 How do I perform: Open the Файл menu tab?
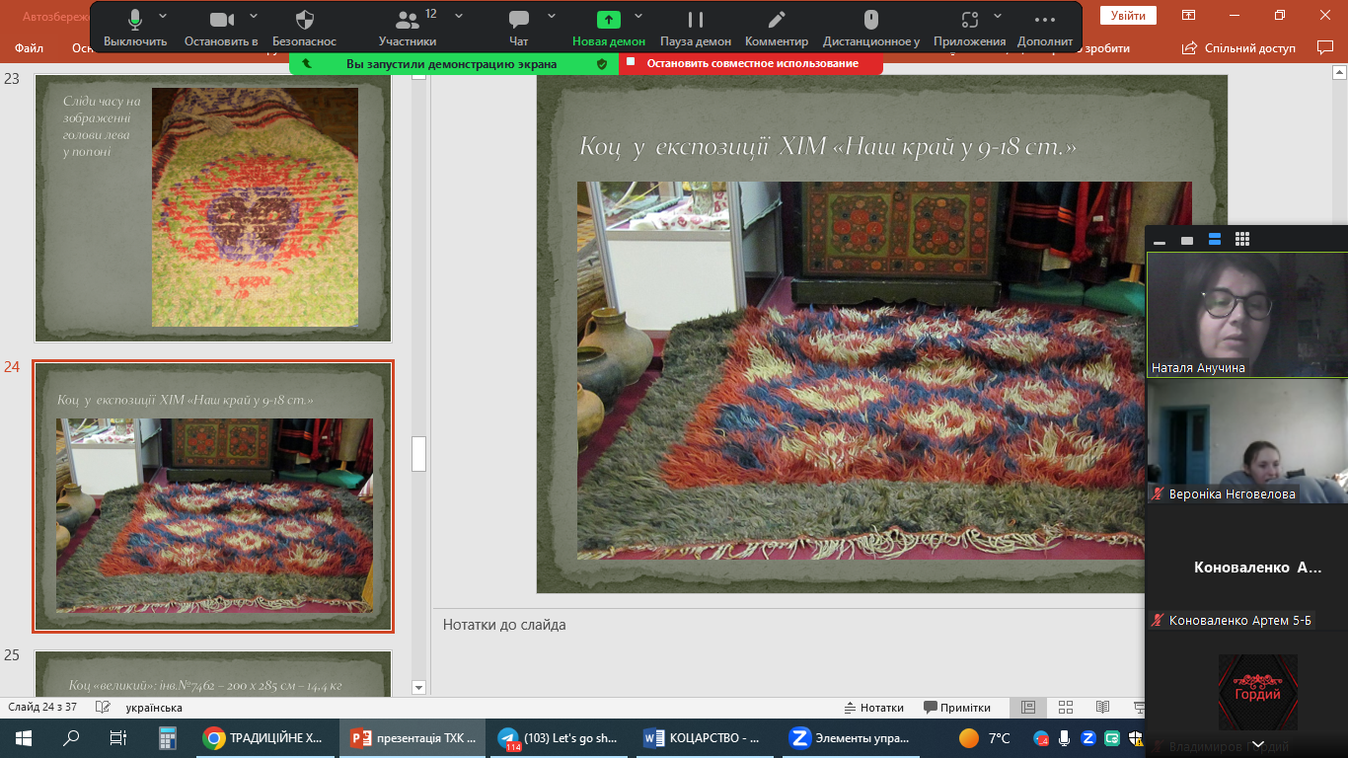[x=29, y=47]
